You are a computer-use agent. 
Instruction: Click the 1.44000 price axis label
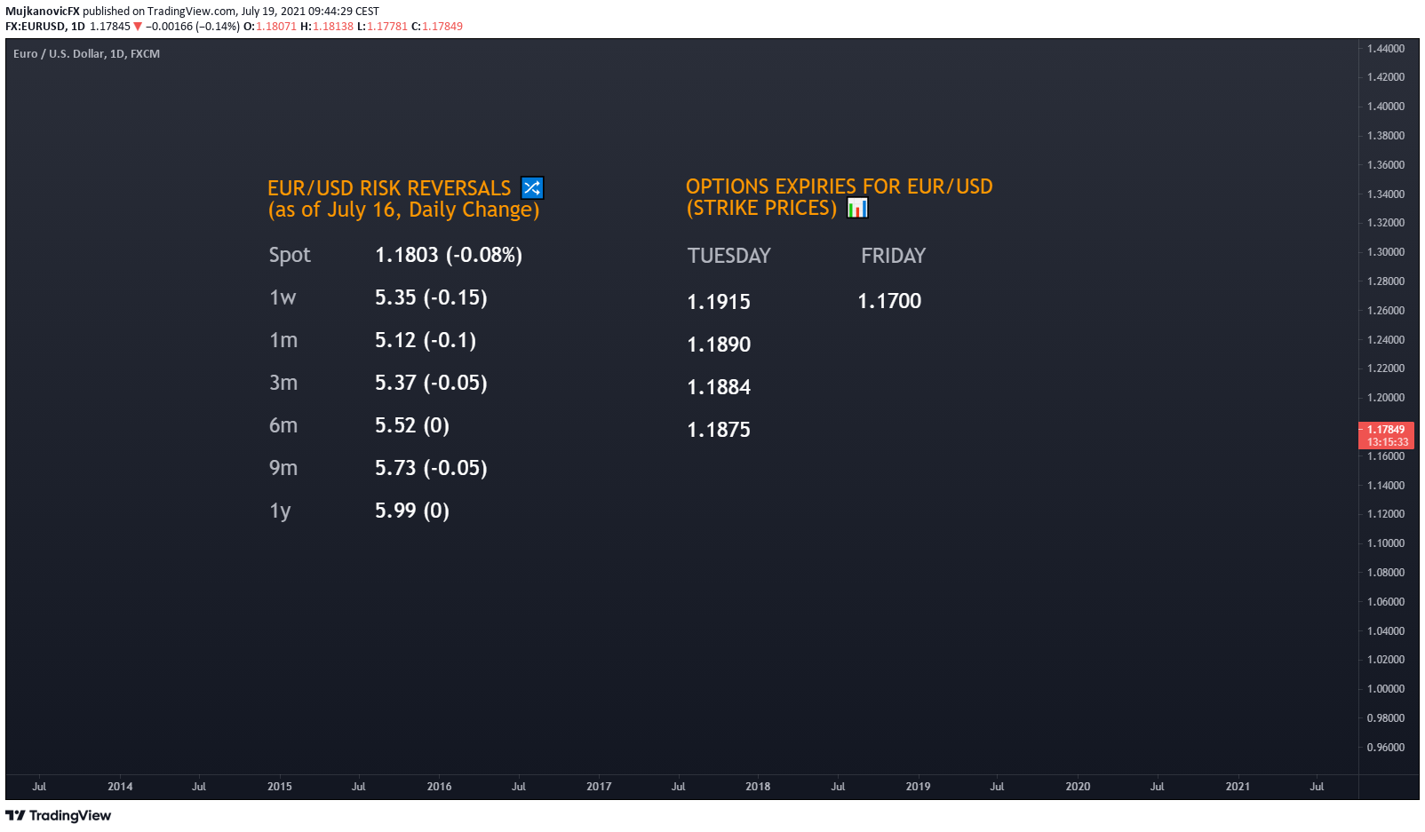tap(1386, 49)
